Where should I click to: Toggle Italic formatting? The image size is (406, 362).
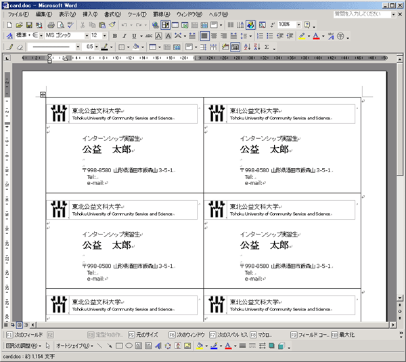click(x=125, y=36)
